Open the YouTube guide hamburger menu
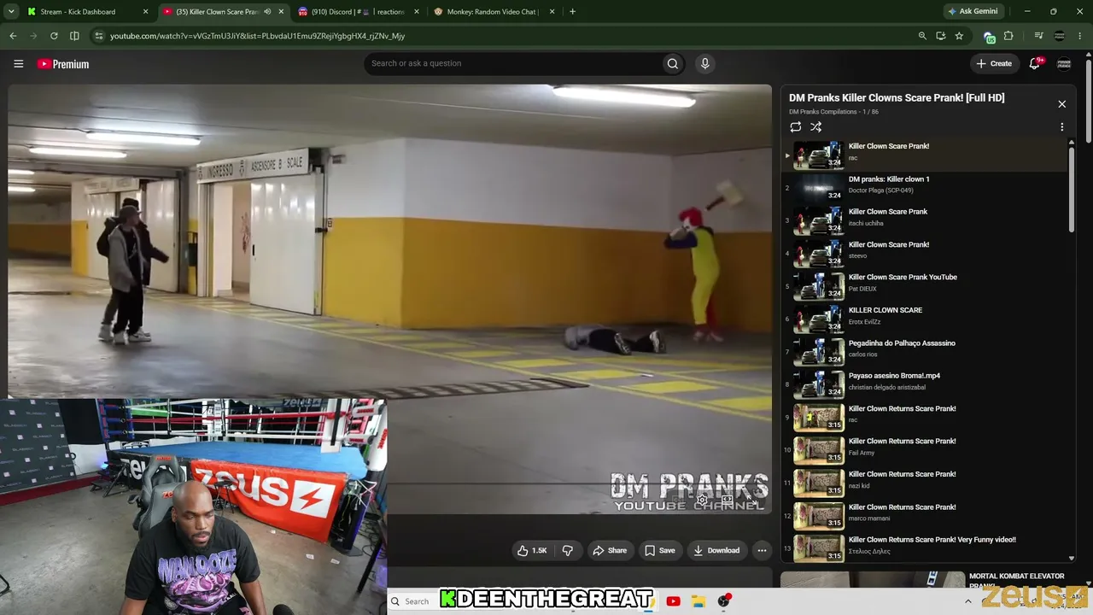The height and width of the screenshot is (615, 1093). coord(18,63)
